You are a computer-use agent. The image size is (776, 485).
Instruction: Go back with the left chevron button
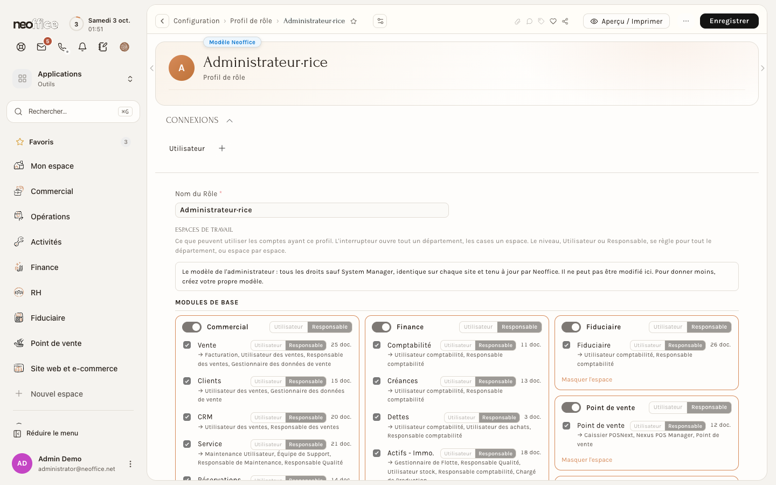click(x=162, y=21)
